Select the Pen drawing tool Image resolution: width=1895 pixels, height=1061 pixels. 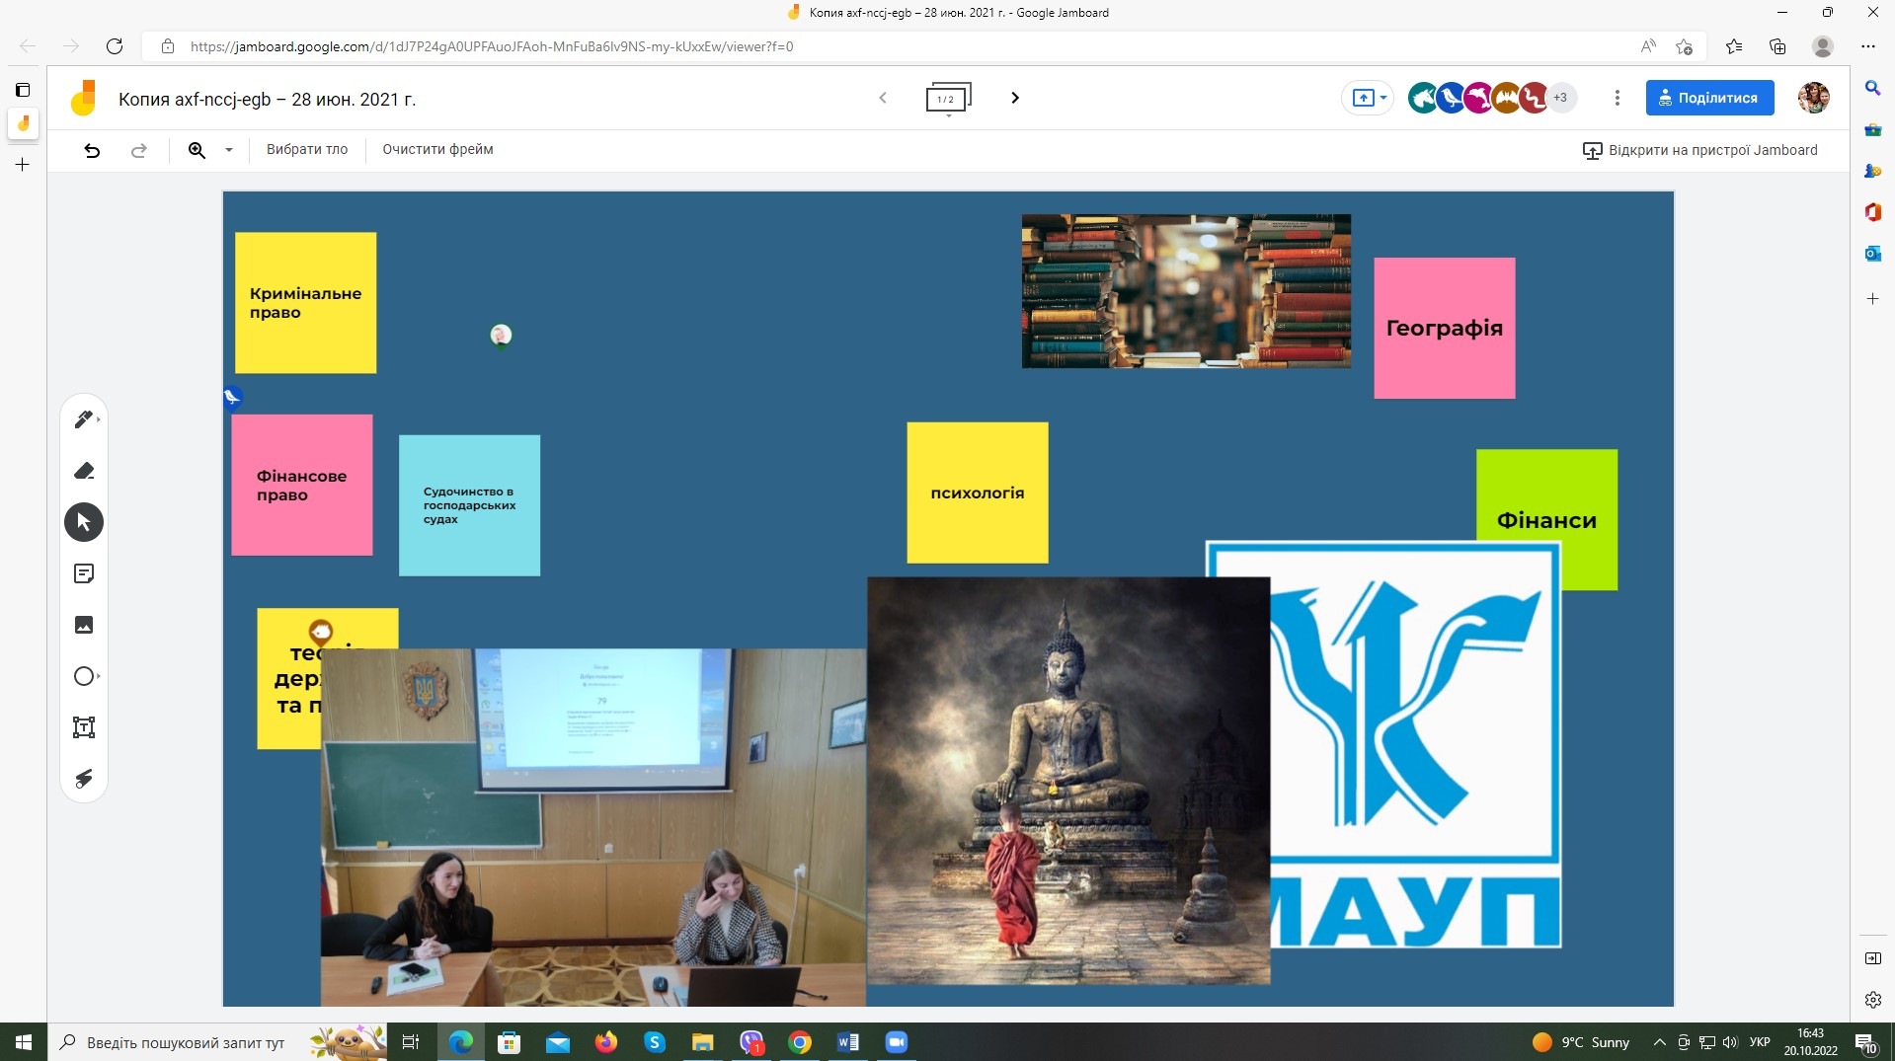tap(84, 419)
